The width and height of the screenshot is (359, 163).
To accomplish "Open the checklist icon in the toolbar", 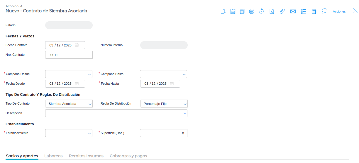I will pyautogui.click(x=304, y=11).
